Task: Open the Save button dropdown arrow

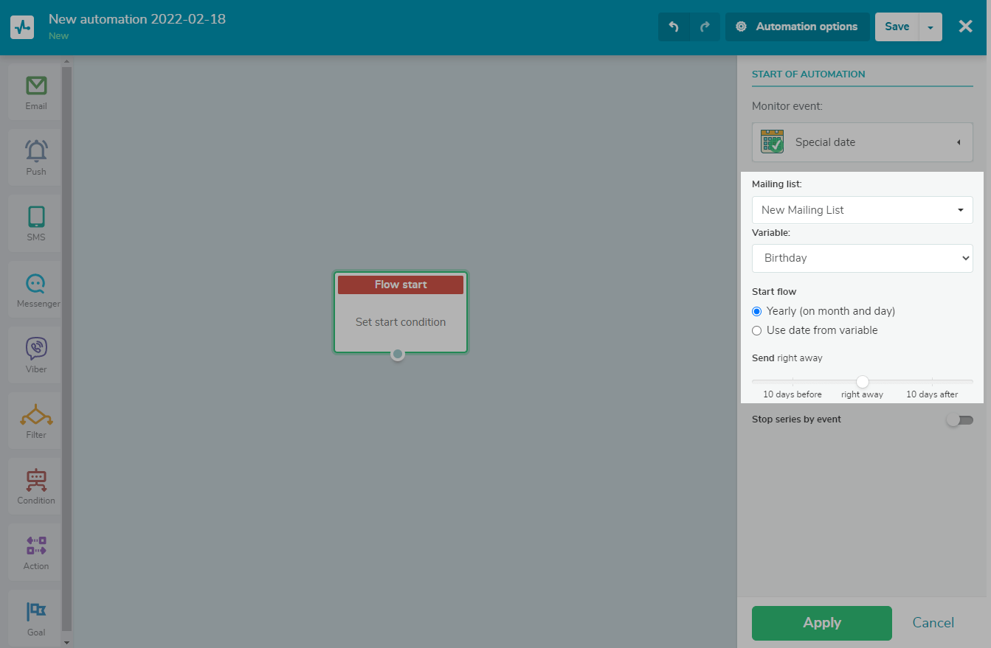Action: coord(930,27)
